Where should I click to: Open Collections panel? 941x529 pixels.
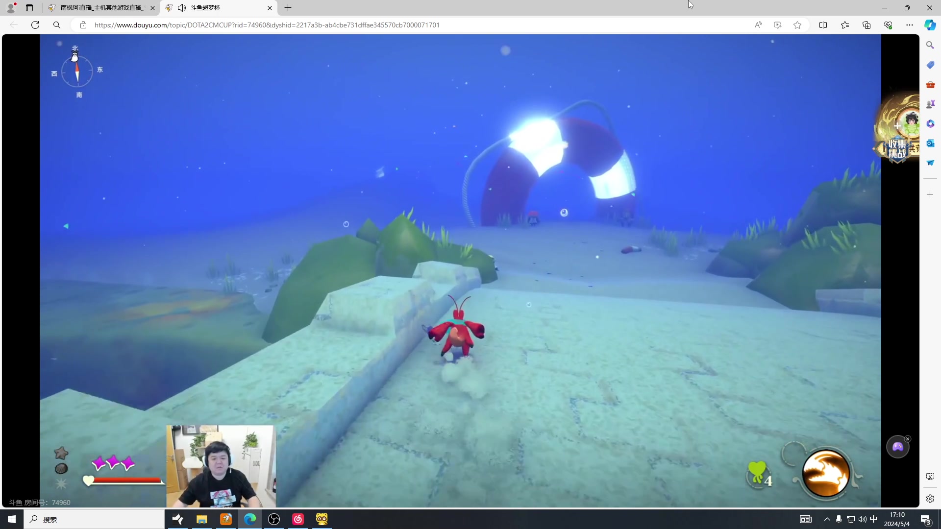pos(867,25)
